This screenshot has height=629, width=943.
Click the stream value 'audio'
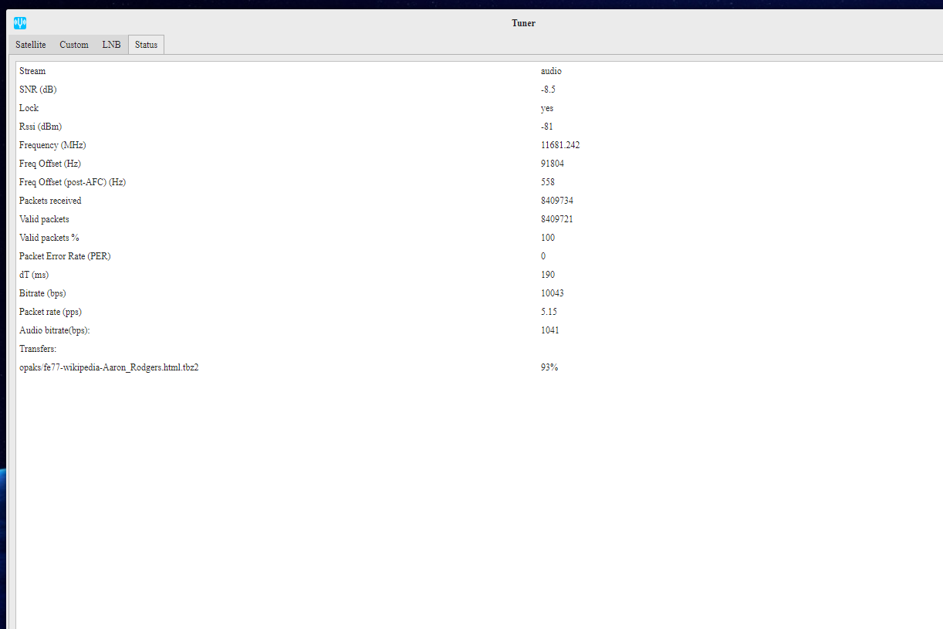click(x=551, y=71)
